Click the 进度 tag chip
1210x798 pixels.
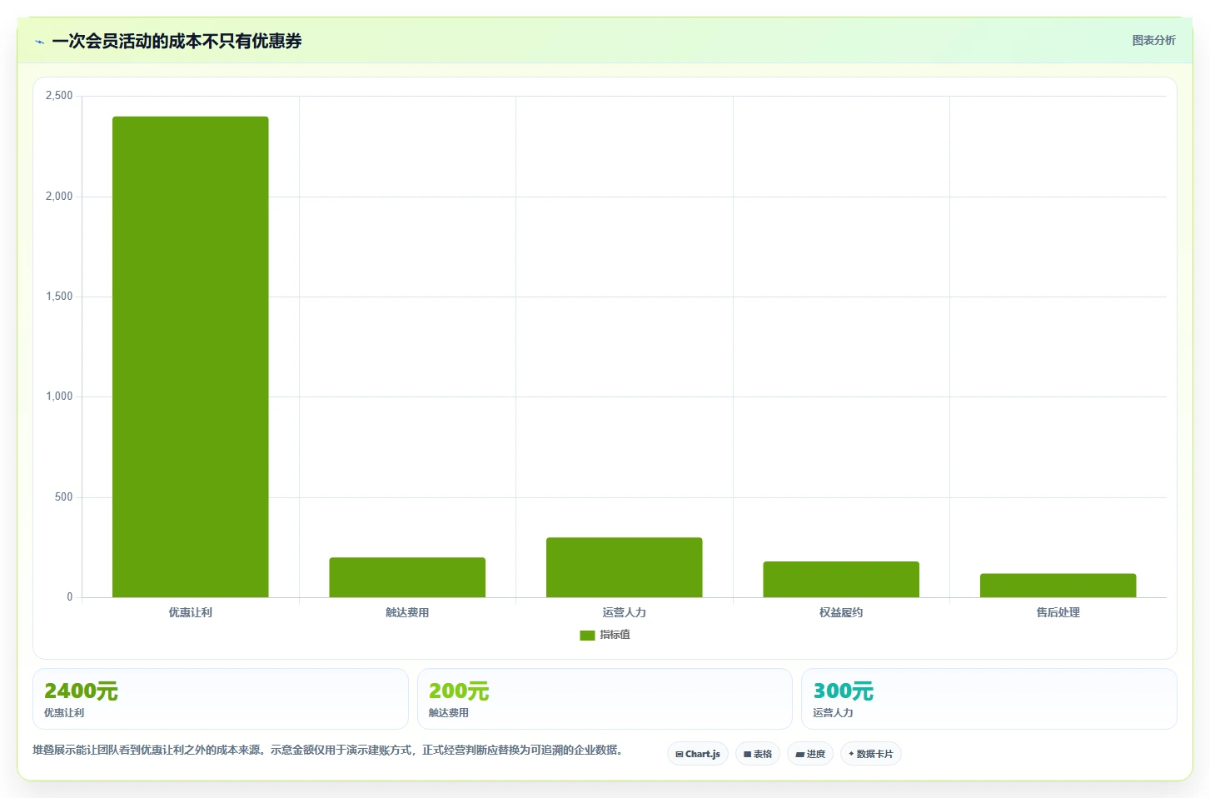(810, 754)
